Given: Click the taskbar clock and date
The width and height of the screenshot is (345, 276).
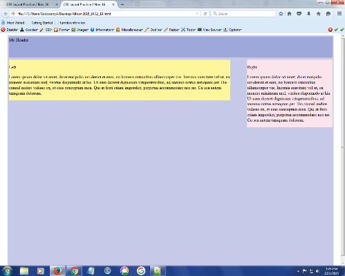Looking at the screenshot, I should point(332,271).
